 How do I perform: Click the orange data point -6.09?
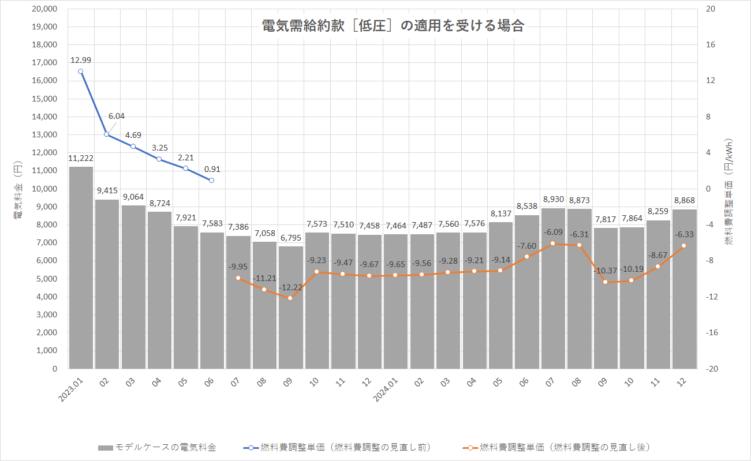point(552,243)
